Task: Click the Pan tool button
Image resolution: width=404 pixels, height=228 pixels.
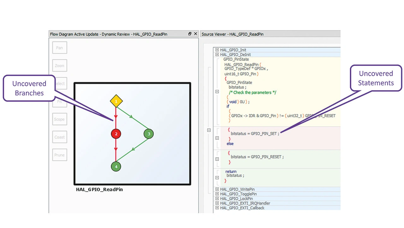Action: coord(59,48)
